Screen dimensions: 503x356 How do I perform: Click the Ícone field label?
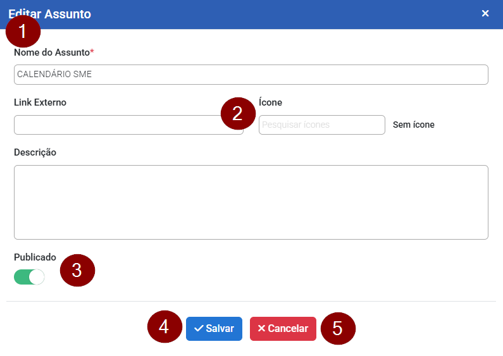coord(270,102)
